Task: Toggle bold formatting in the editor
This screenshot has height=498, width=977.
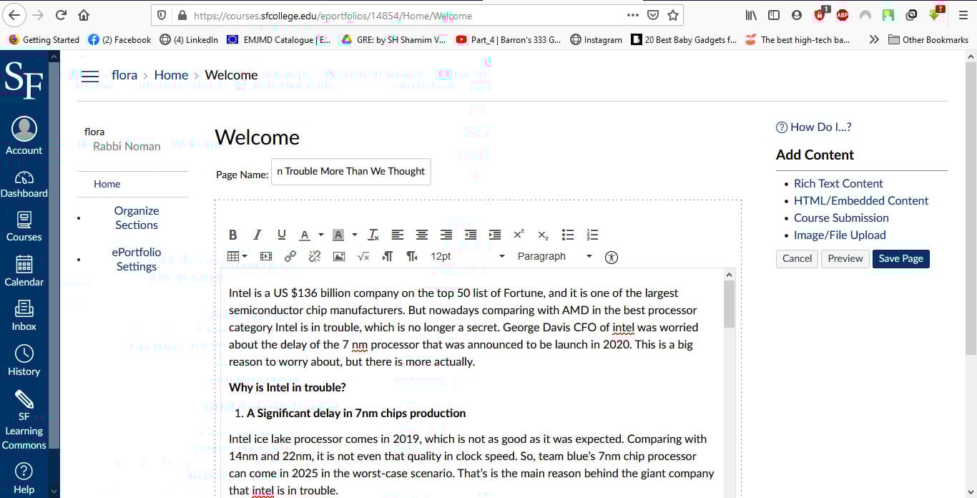Action: (233, 235)
